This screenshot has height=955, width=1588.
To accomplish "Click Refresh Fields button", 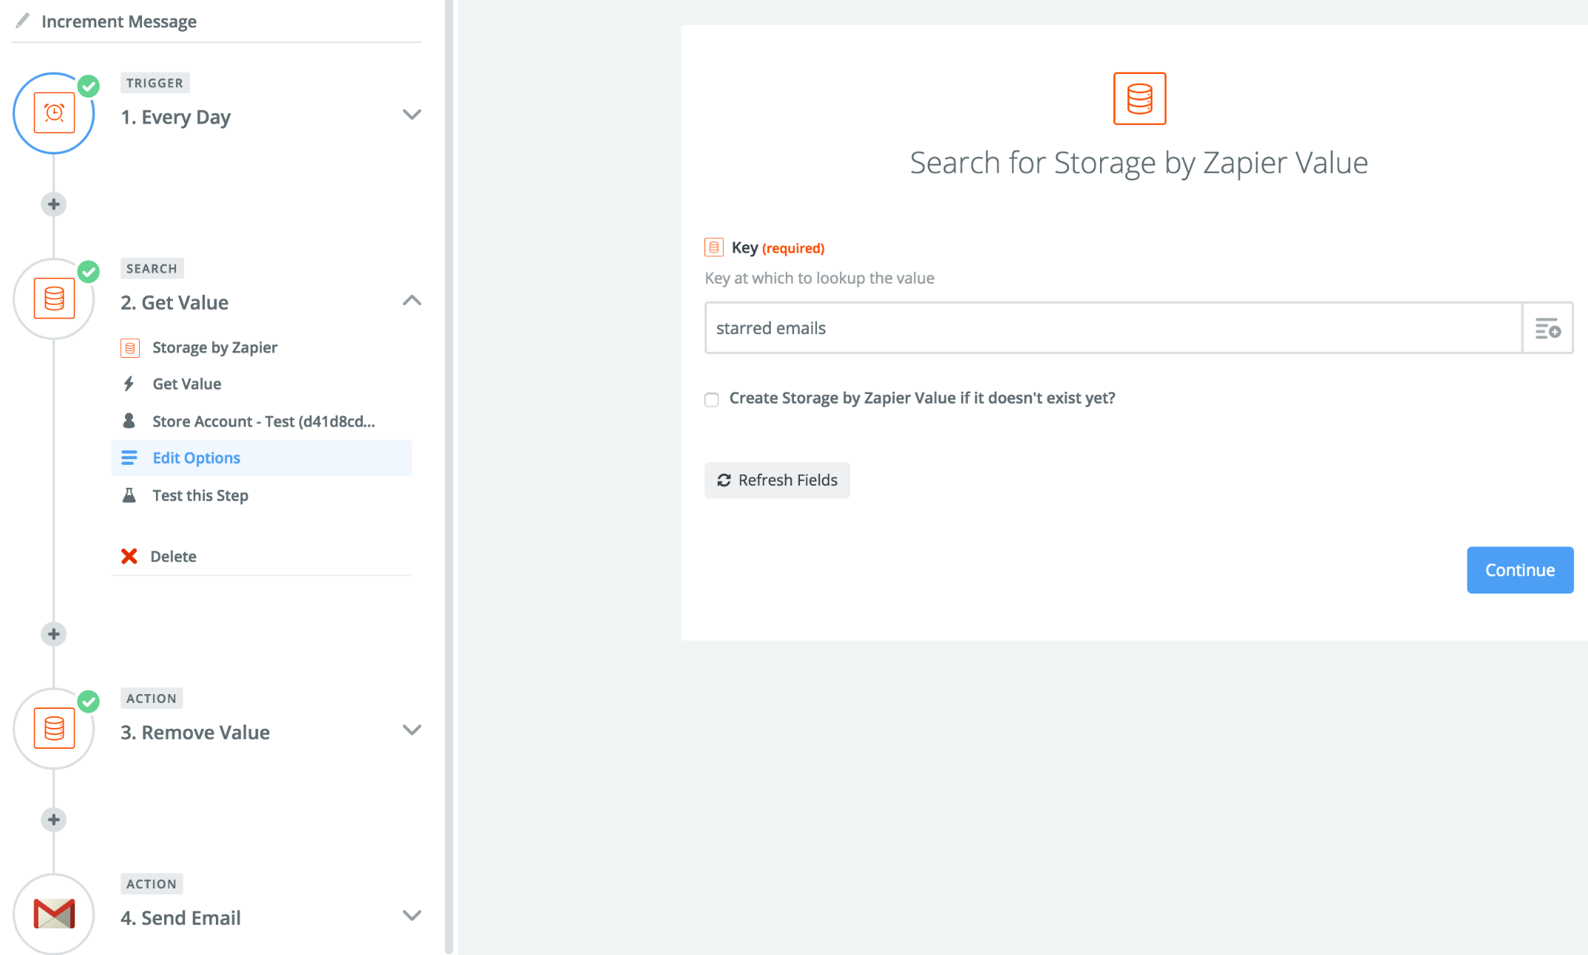I will tap(777, 480).
